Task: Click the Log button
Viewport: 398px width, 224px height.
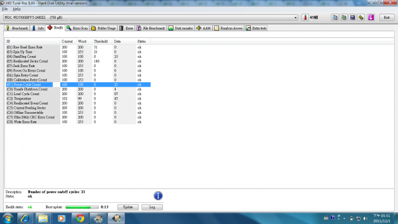Action: point(152,207)
